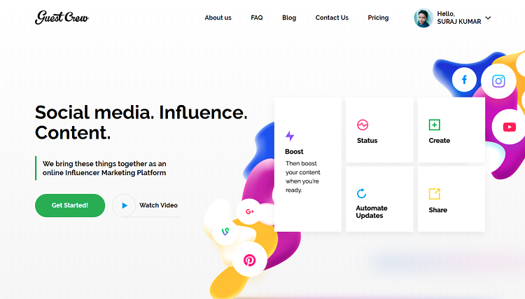Open the YouTube icon bubble
Screen dimensions: 525x299
[509, 127]
